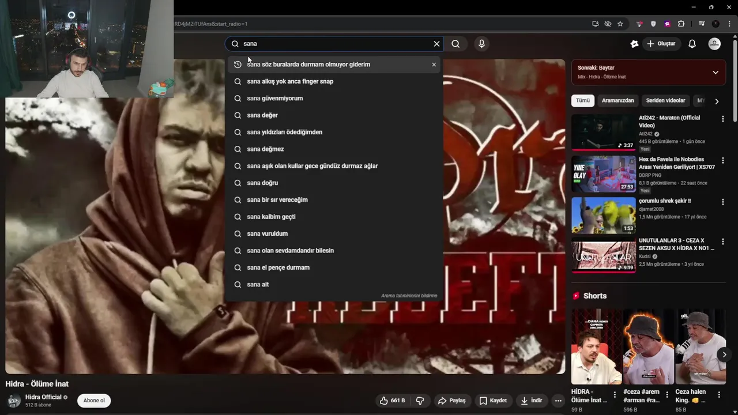738x415 pixels.
Task: Open more actions ellipsis under video
Action: (558, 401)
